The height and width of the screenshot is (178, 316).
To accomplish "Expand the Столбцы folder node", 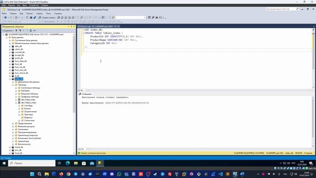I will pos(19,106).
